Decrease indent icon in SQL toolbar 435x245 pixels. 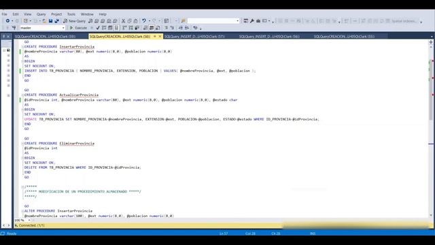pos(181,28)
